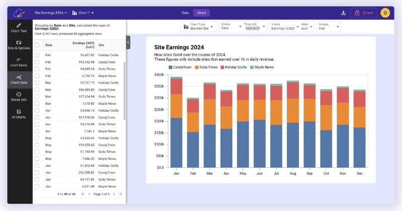
Task: Open the Chart Text sidebar panel
Action: (x=19, y=28)
